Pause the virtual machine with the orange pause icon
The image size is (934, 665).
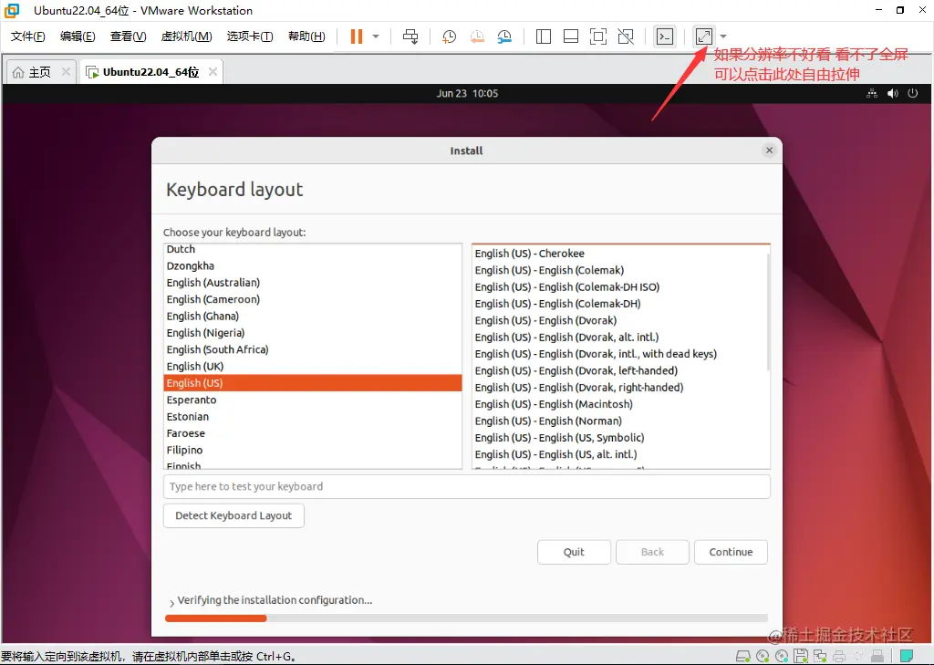tap(357, 36)
